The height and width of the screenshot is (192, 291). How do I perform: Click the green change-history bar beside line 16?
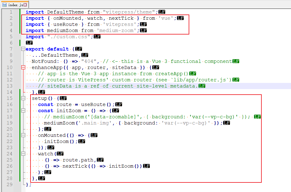coord(19,104)
